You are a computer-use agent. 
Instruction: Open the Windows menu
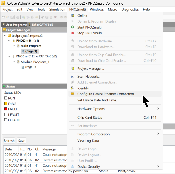tap(97, 10)
